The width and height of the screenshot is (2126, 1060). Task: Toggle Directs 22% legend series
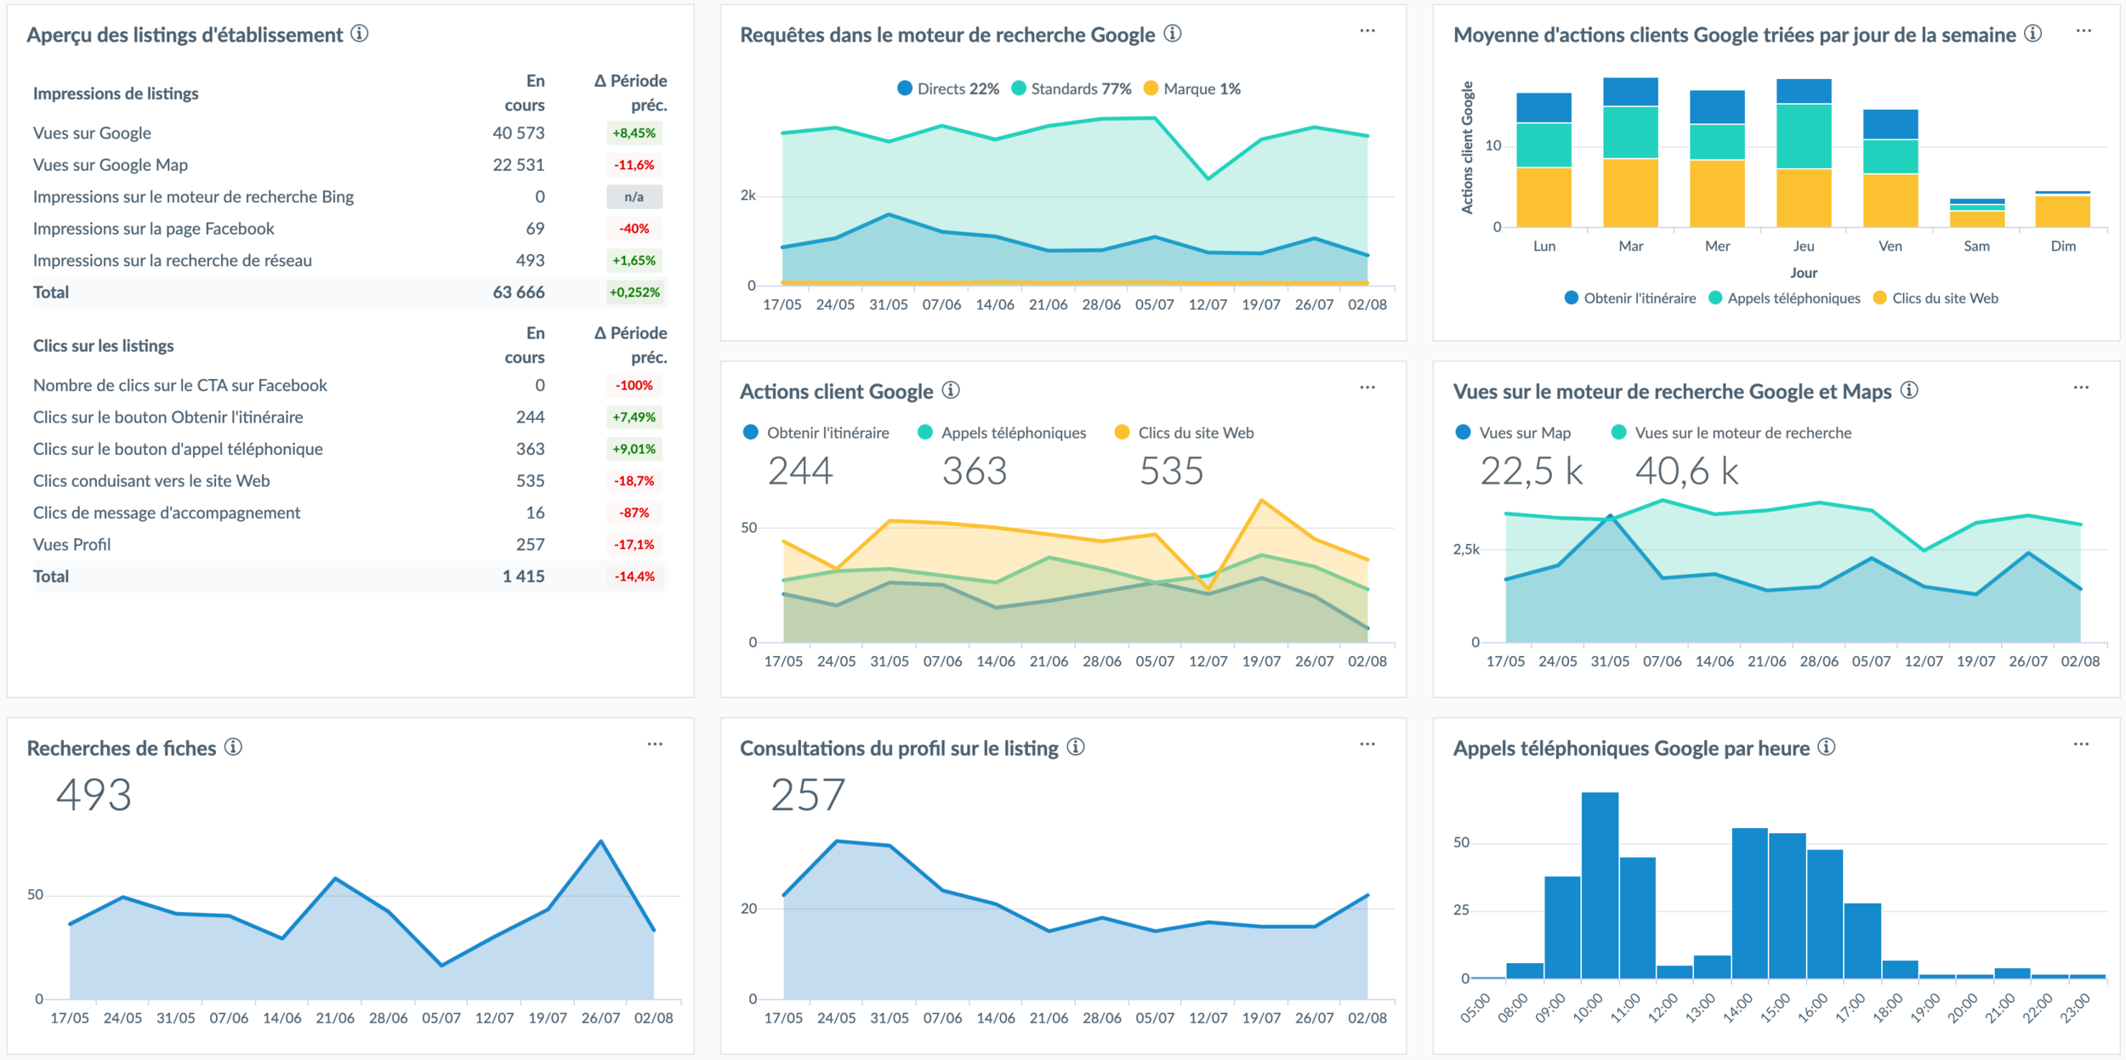coord(948,88)
